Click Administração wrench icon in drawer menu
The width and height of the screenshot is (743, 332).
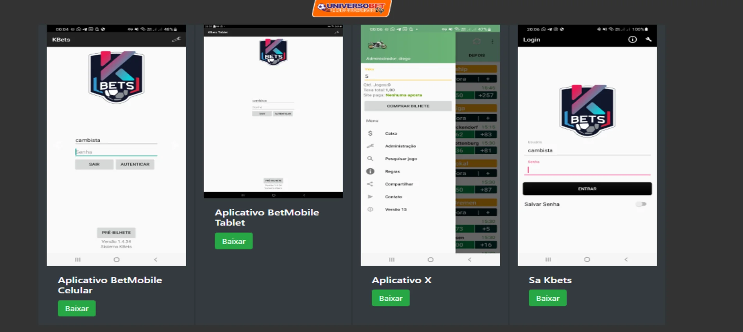click(x=370, y=146)
